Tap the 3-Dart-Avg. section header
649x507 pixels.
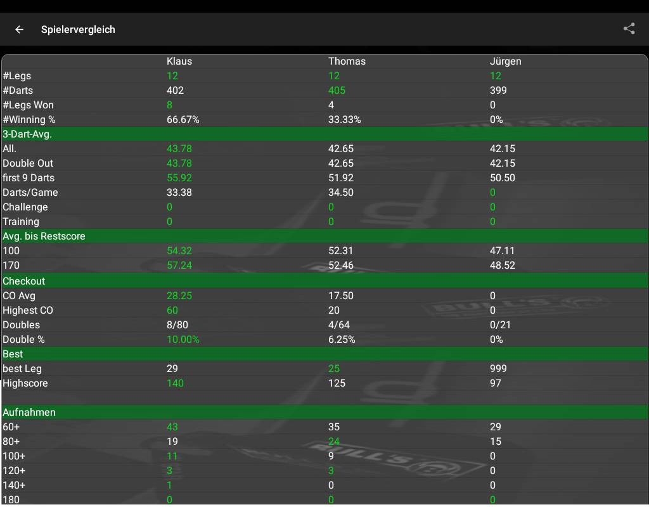point(27,134)
